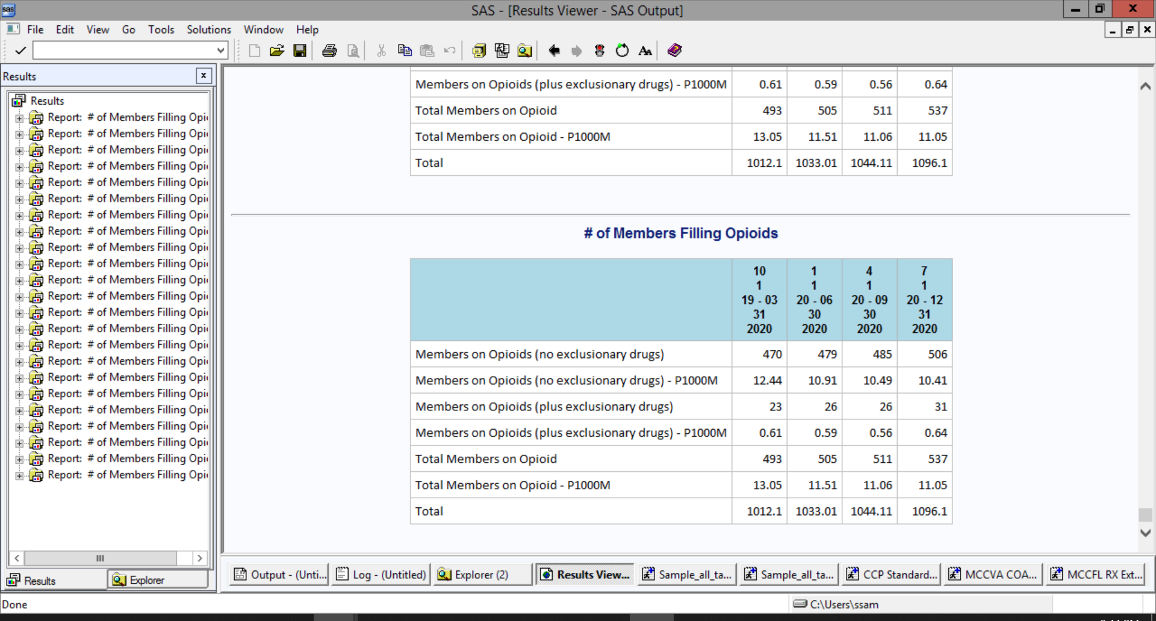1156x621 pixels.
Task: Open the Solutions menu
Action: [208, 29]
